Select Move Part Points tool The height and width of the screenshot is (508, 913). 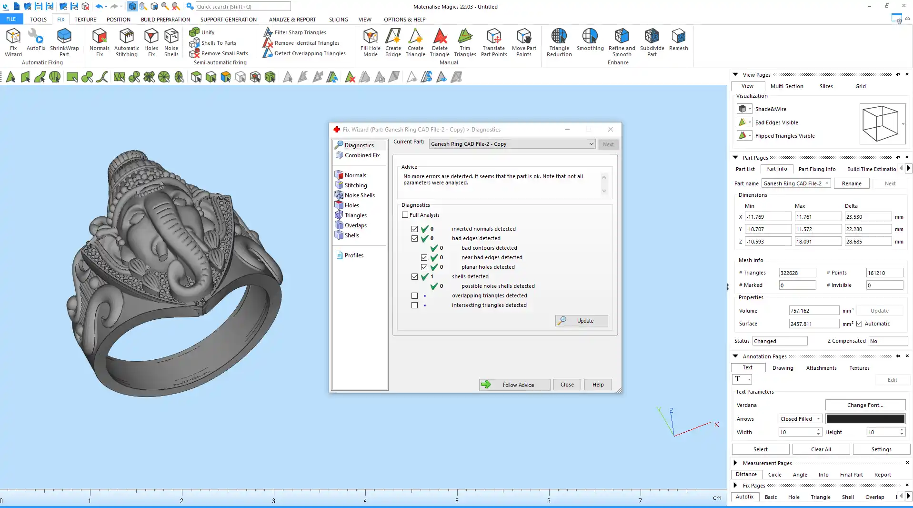coord(524,42)
